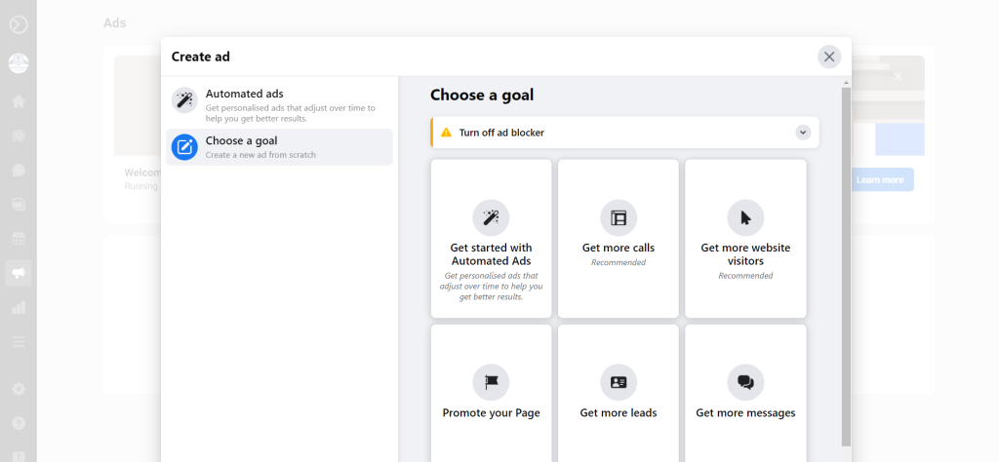This screenshot has height=462, width=999.
Task: Click the warning triangle on ad blocker notice
Action: pos(446,133)
